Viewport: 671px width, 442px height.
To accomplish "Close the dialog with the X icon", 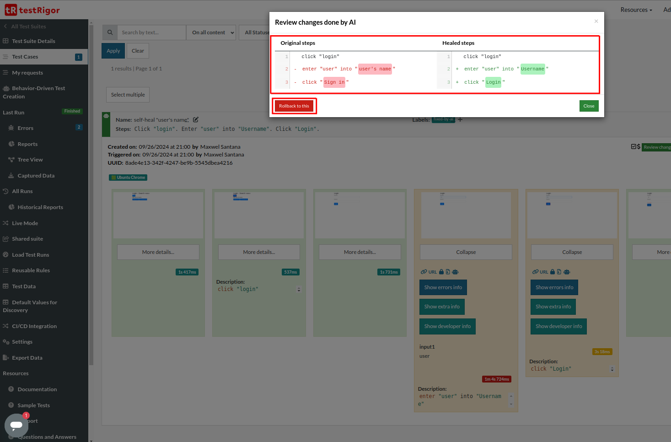I will (596, 21).
